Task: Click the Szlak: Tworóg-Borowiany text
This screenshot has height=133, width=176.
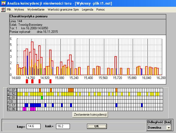Action: 26,25
